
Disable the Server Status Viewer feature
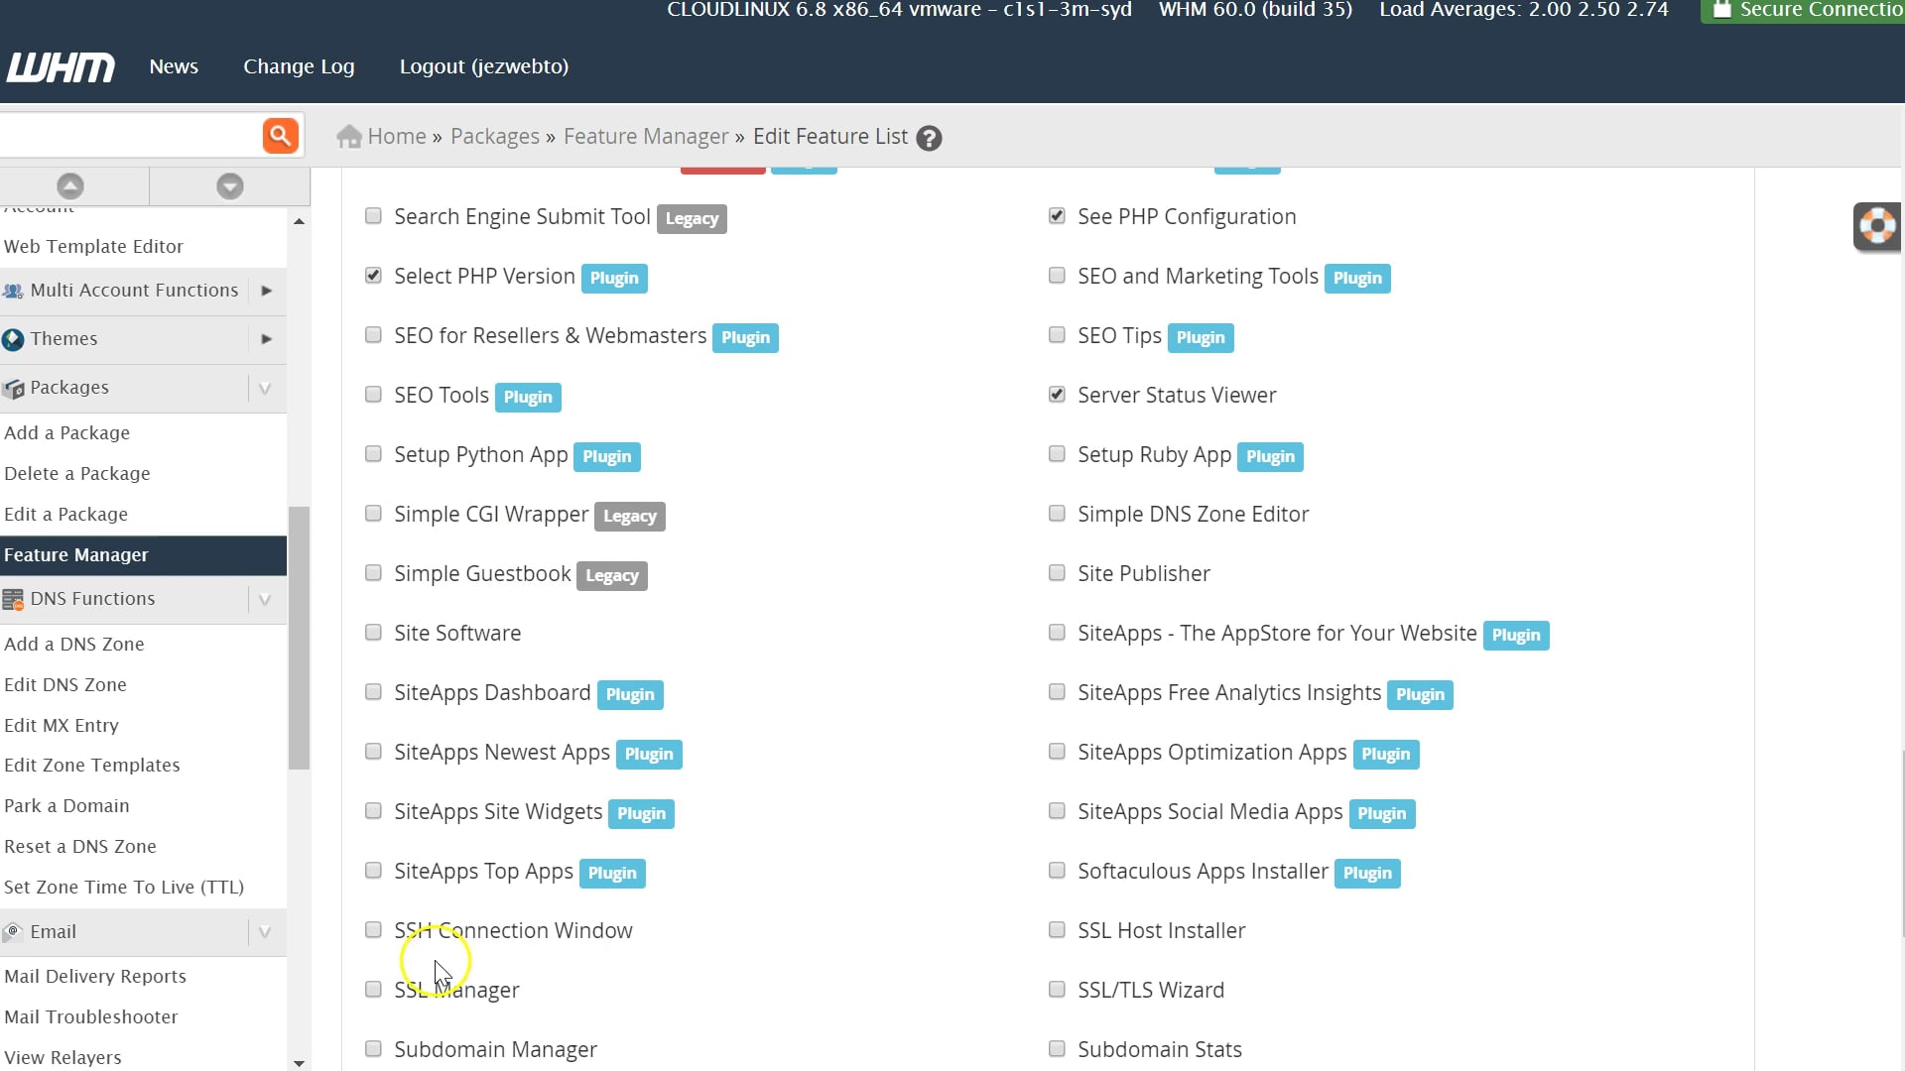coord(1056,394)
